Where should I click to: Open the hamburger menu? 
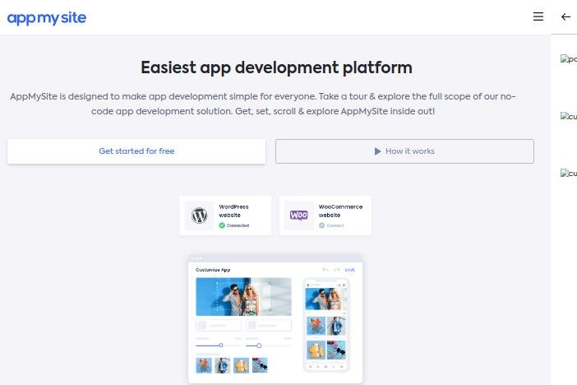[538, 16]
